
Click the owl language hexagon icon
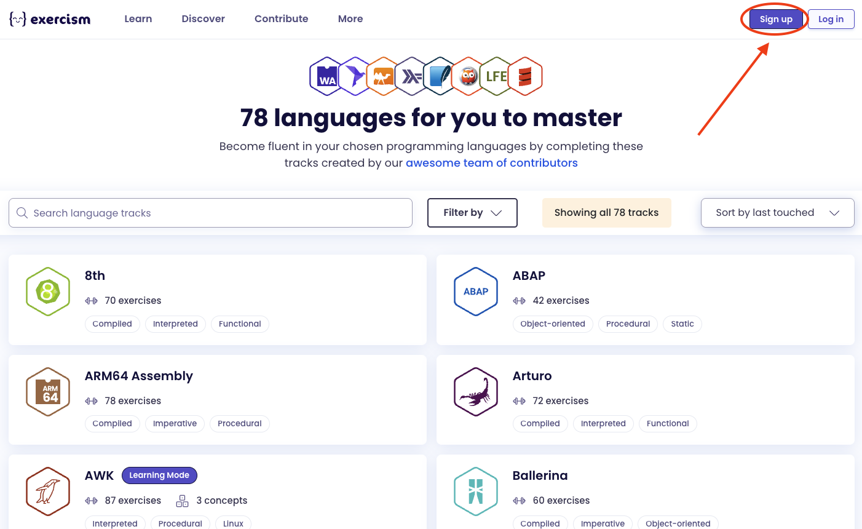(x=469, y=76)
